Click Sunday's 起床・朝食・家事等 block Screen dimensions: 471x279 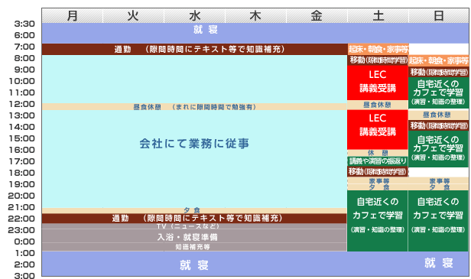point(439,60)
